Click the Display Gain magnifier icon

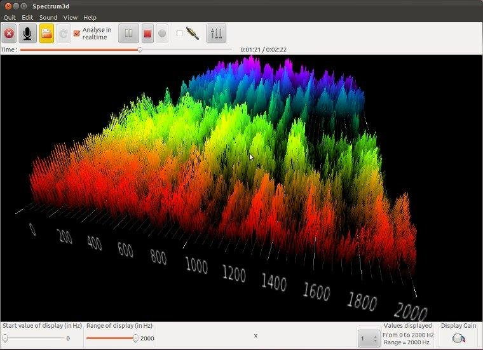(x=458, y=339)
